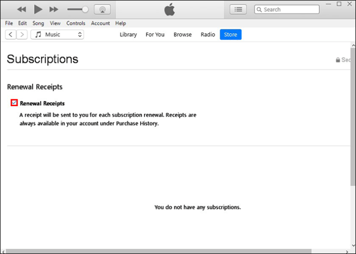Image resolution: width=356 pixels, height=254 pixels.
Task: Open the File menu
Action: coord(9,23)
